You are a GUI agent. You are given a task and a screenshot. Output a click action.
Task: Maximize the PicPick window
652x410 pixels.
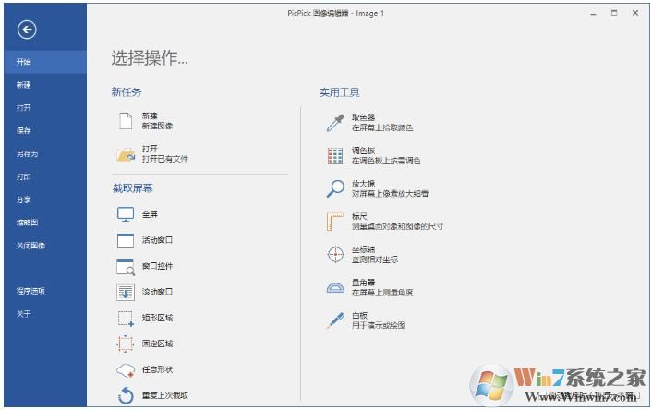[614, 13]
